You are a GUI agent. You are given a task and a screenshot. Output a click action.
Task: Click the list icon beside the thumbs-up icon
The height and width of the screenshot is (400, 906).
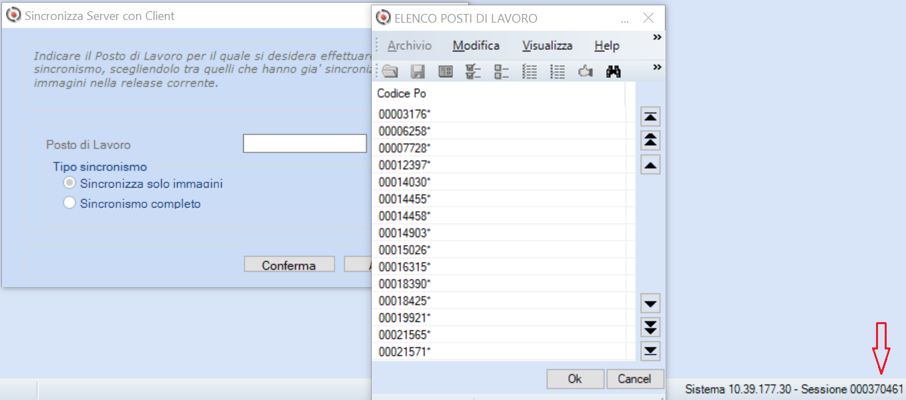(x=558, y=72)
